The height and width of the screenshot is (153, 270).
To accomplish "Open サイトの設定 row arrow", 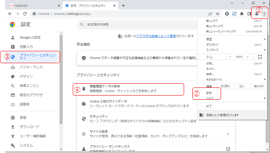I will tap(228, 134).
